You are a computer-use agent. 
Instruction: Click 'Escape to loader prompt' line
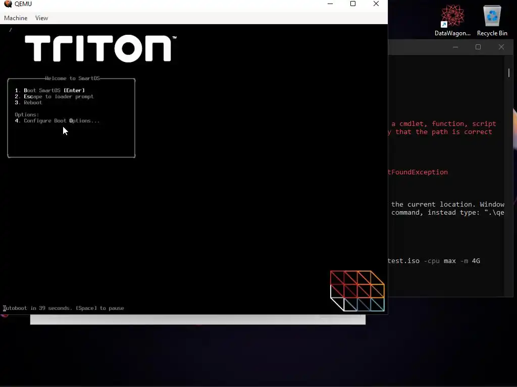[54, 96]
